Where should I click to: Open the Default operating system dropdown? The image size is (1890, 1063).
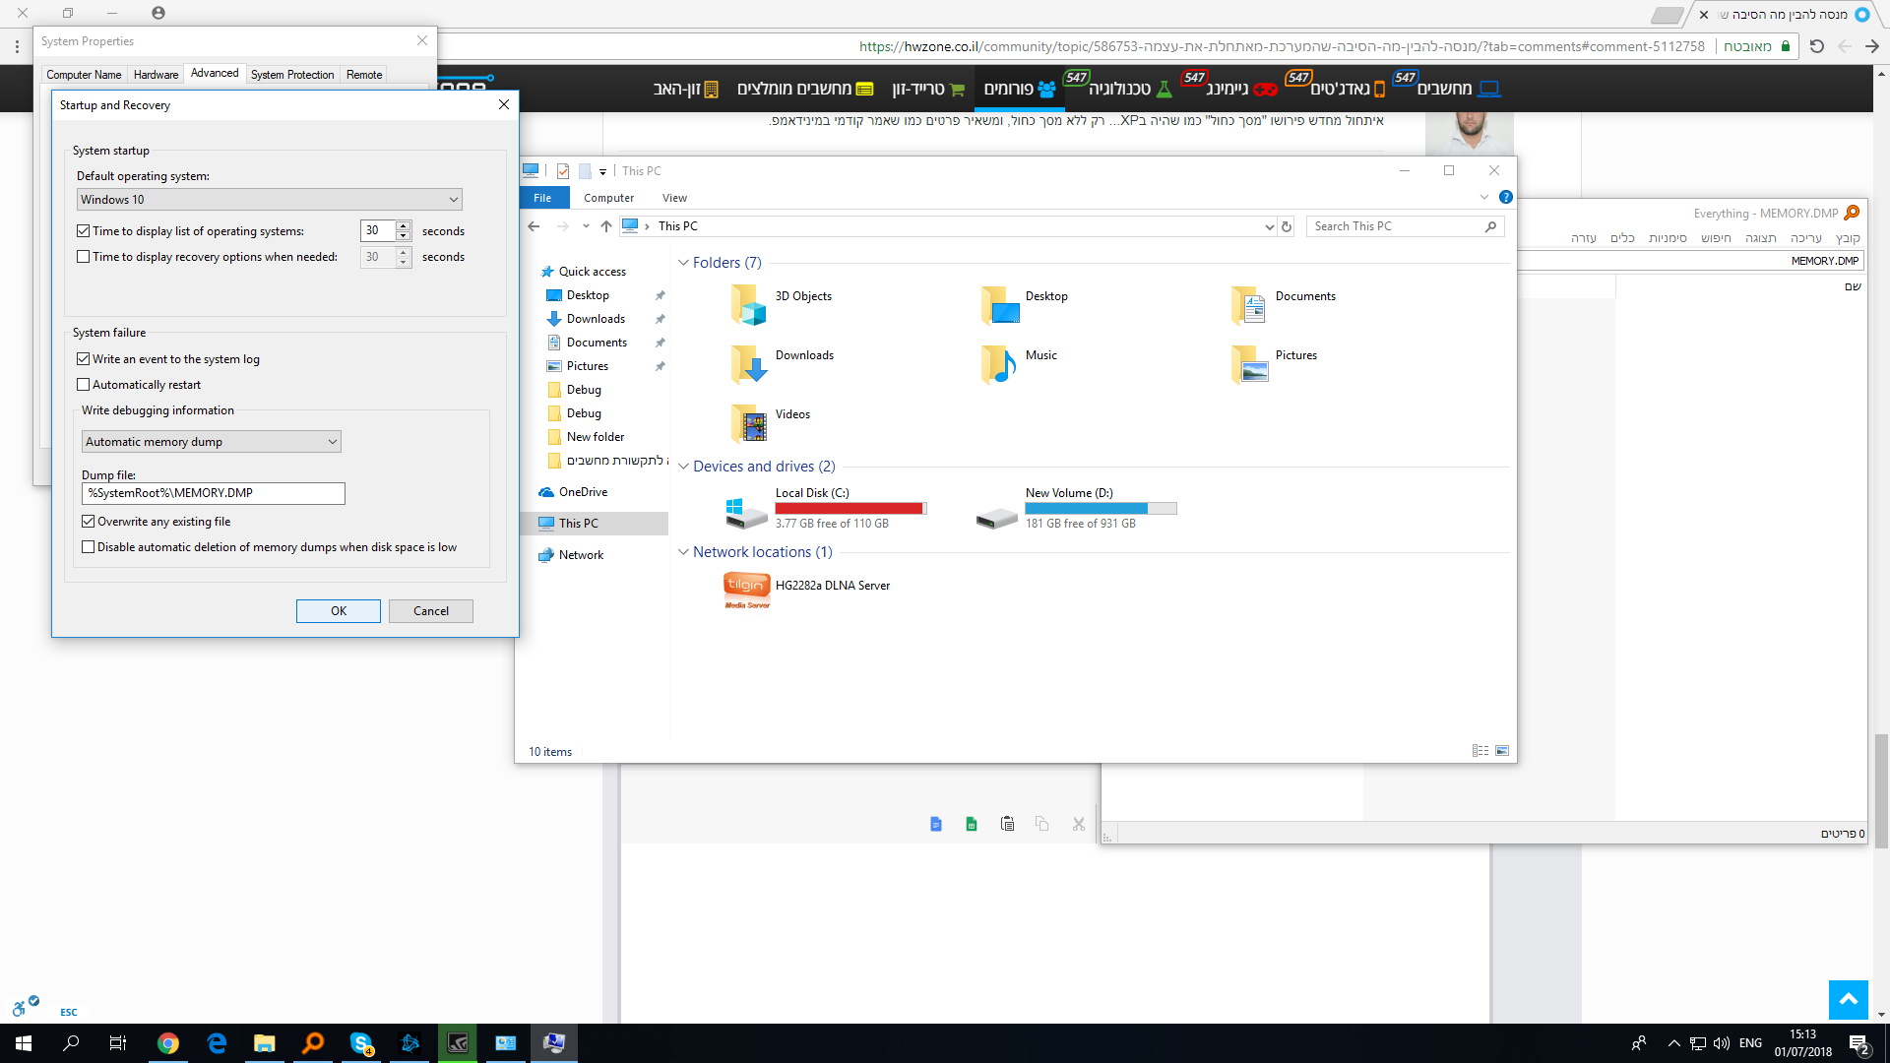270,200
